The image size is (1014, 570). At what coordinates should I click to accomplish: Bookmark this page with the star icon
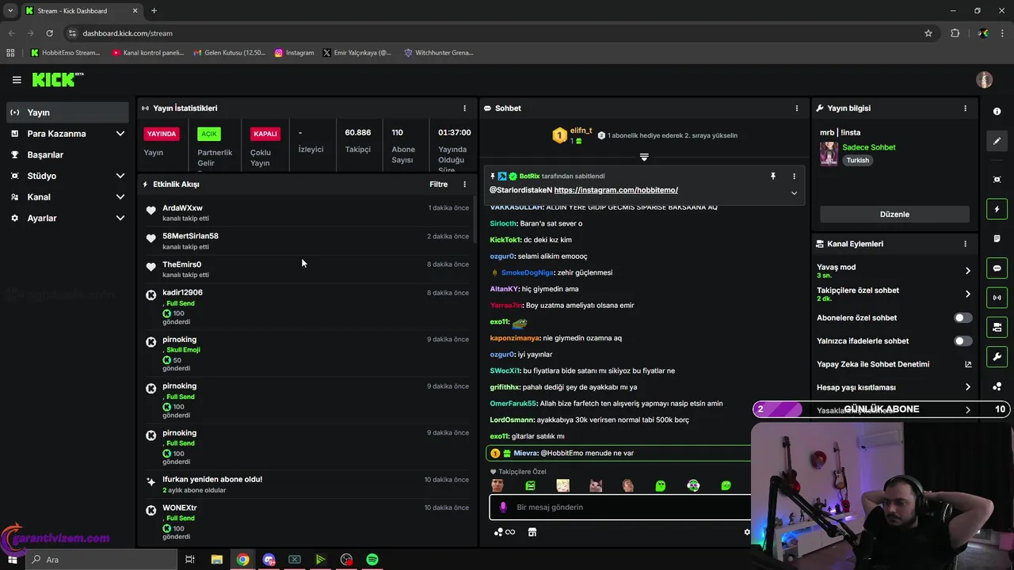(x=928, y=33)
